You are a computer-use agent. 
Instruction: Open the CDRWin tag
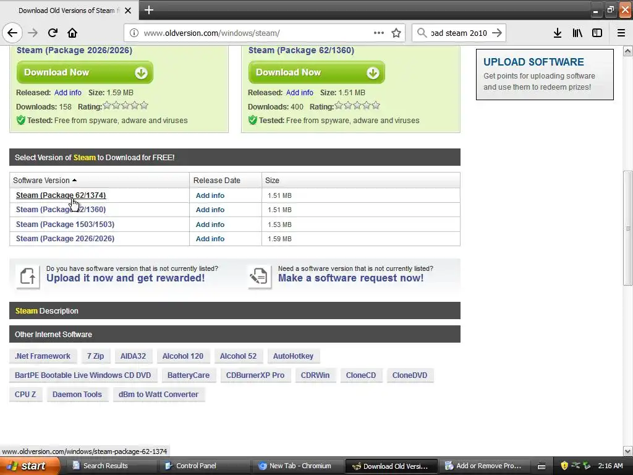pos(315,375)
